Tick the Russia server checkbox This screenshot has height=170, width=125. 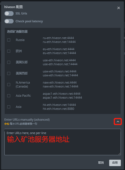[9, 40]
